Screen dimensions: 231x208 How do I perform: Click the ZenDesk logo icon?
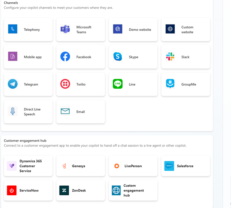point(64,190)
